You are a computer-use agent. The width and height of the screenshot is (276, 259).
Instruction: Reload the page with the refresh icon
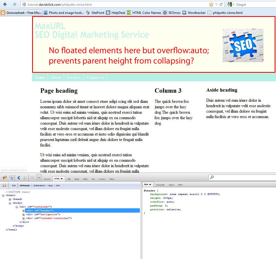(x=221, y=4)
